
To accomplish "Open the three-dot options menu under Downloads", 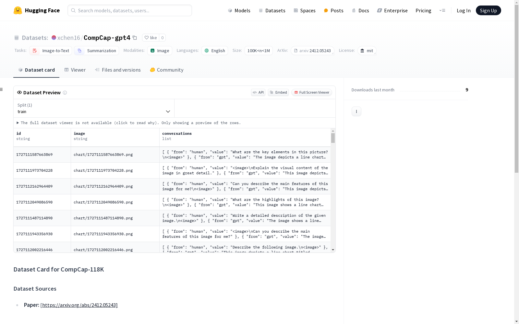I will point(356,111).
